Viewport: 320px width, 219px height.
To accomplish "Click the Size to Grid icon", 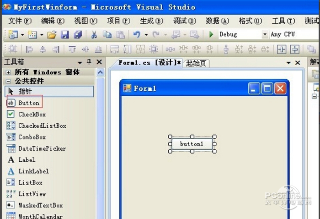I will pyautogui.click(x=154, y=49).
